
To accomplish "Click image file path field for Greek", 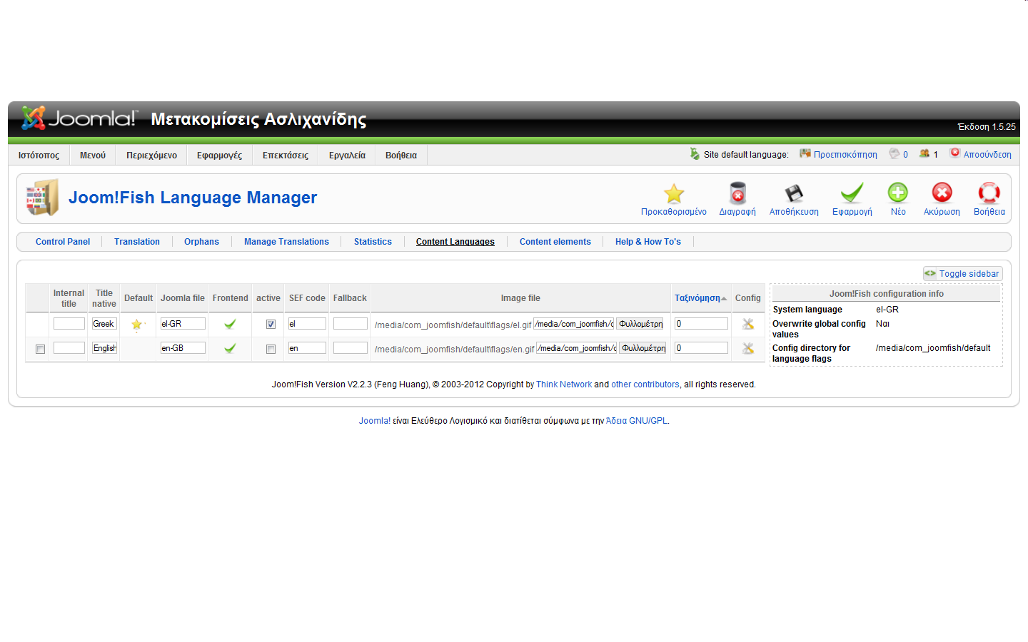I will click(x=574, y=324).
